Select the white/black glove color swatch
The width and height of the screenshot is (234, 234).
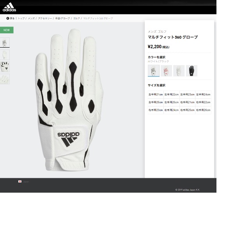click(154, 71)
